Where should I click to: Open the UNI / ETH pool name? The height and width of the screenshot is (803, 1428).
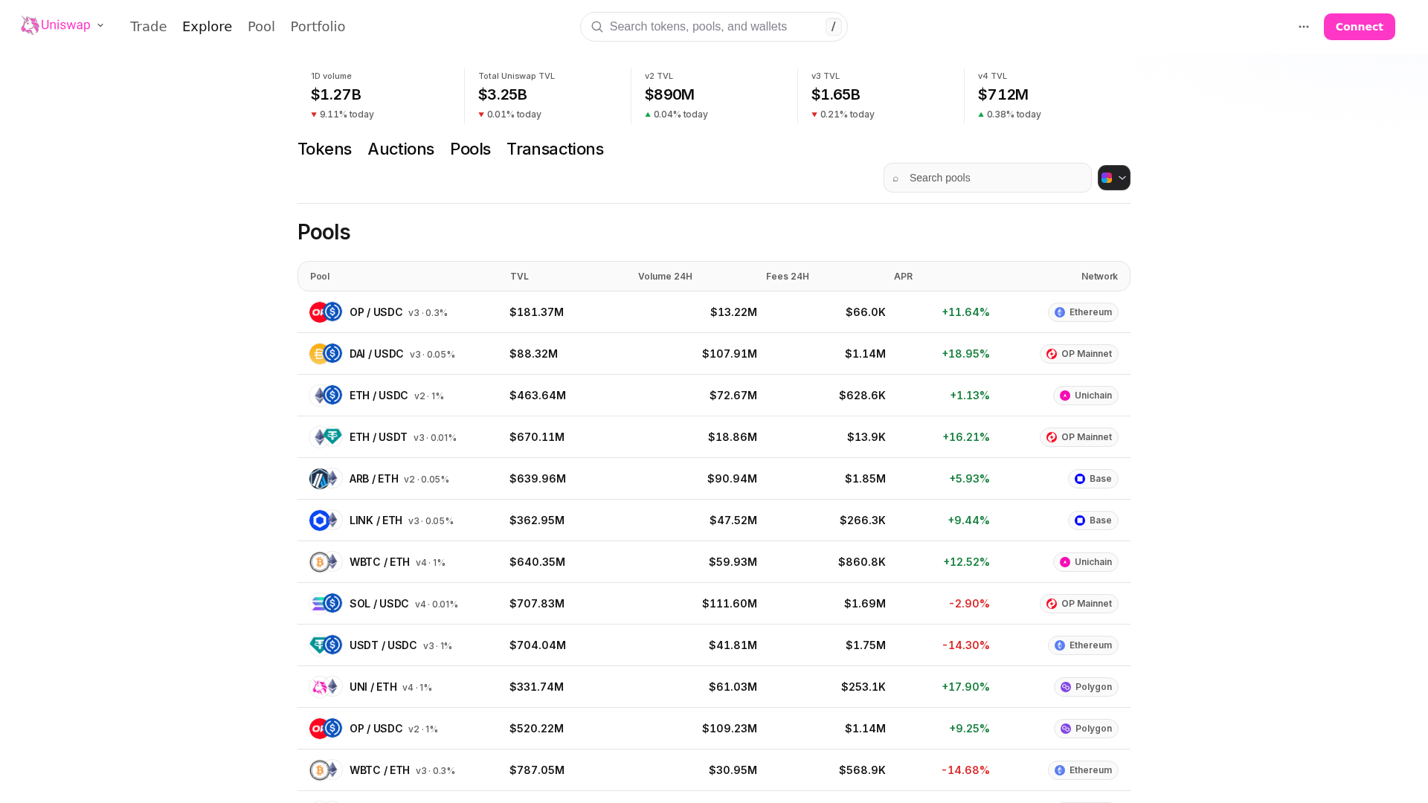click(x=373, y=687)
